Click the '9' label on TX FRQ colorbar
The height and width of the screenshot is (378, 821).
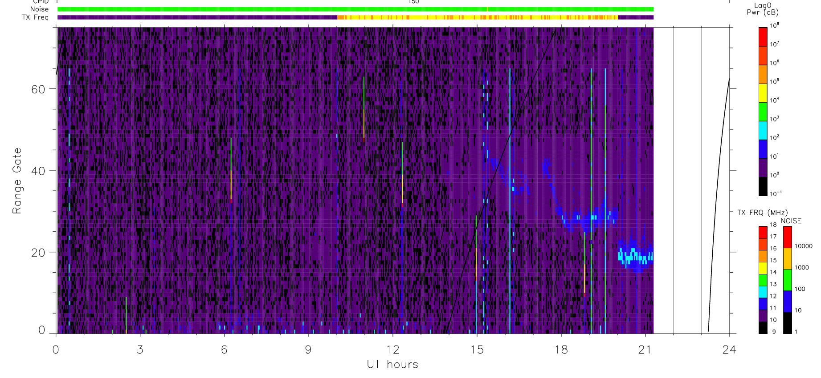pyautogui.click(x=774, y=332)
